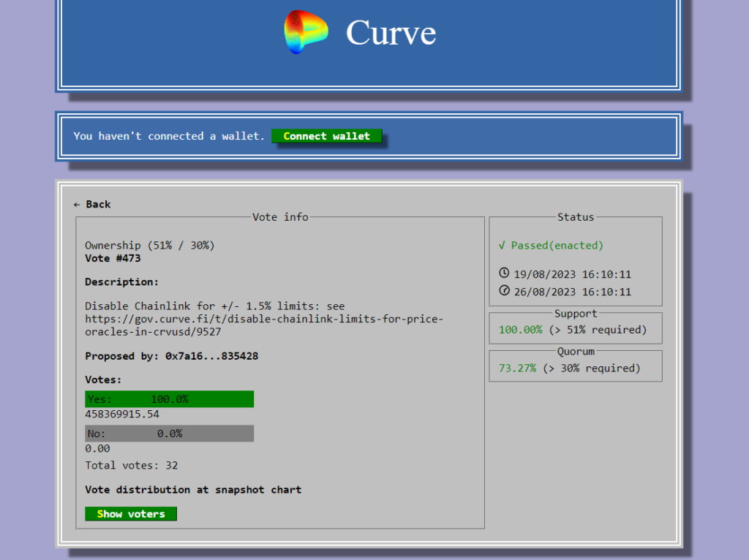Click the Vote #473 heading
Image resolution: width=749 pixels, height=560 pixels.
coord(113,258)
